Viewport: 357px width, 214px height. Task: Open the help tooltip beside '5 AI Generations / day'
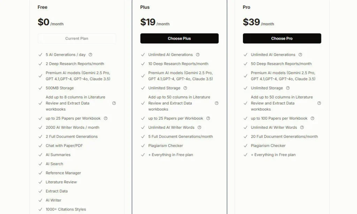pos(90,55)
